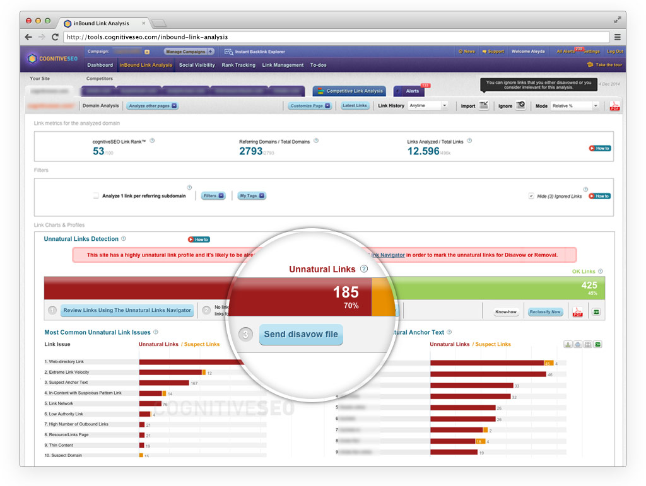Screen dimensions: 646x486
Task: Open the News link
Action: tap(467, 52)
